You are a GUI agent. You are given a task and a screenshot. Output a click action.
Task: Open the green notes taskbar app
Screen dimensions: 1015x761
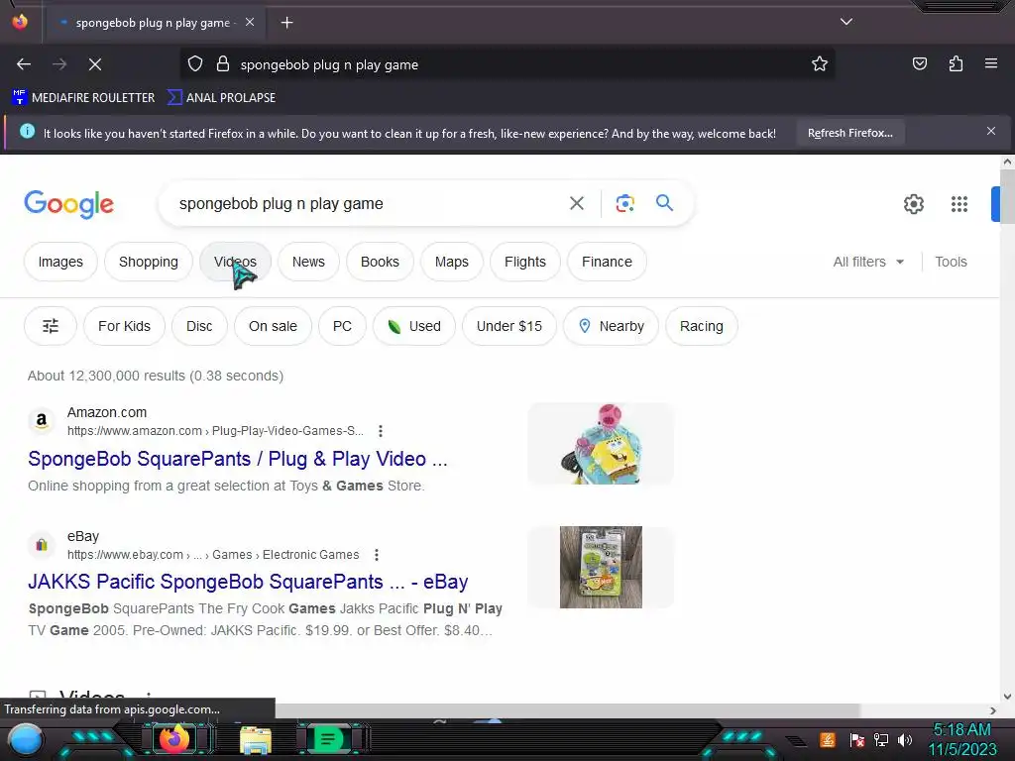pyautogui.click(x=328, y=739)
